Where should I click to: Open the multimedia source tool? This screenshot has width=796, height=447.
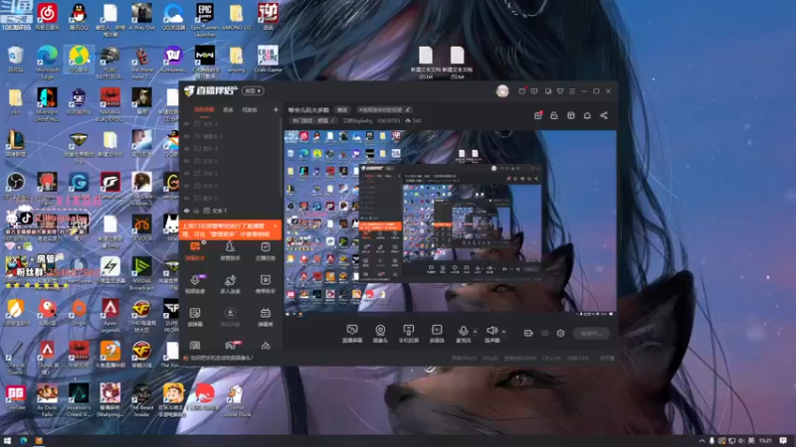pos(437,334)
